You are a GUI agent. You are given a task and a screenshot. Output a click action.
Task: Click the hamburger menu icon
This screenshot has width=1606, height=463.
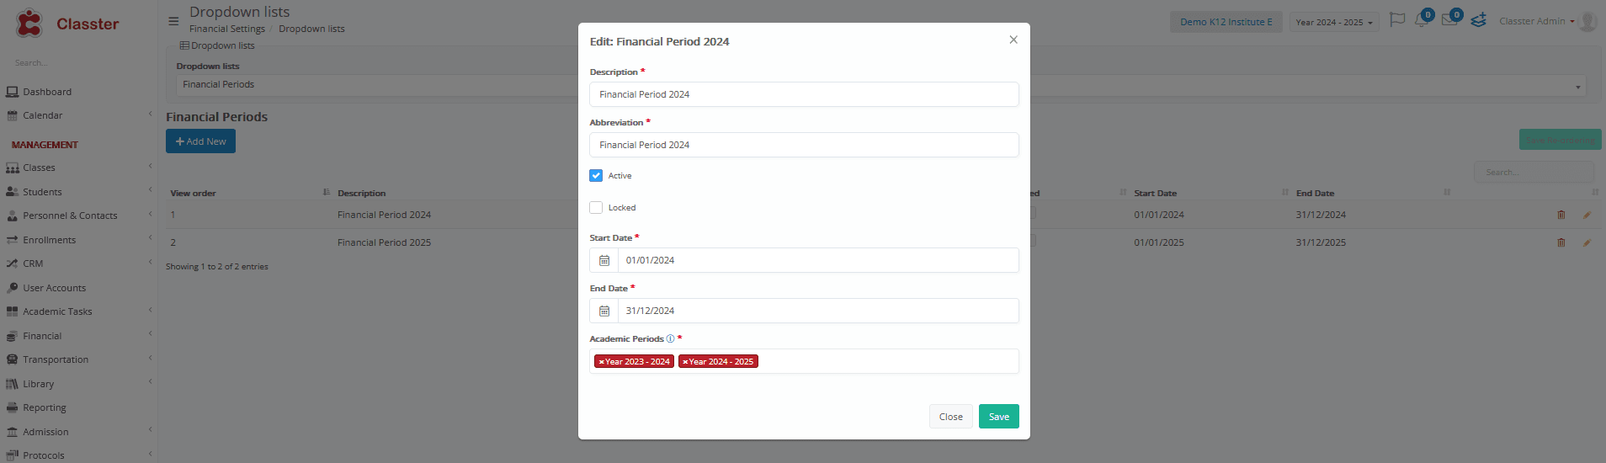173,22
